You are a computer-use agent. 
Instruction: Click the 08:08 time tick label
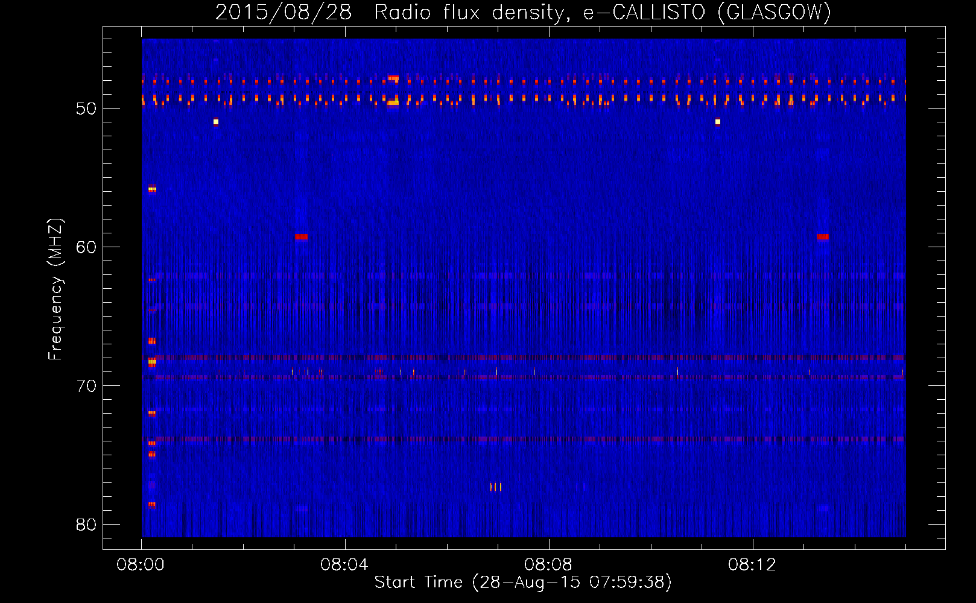(x=548, y=565)
